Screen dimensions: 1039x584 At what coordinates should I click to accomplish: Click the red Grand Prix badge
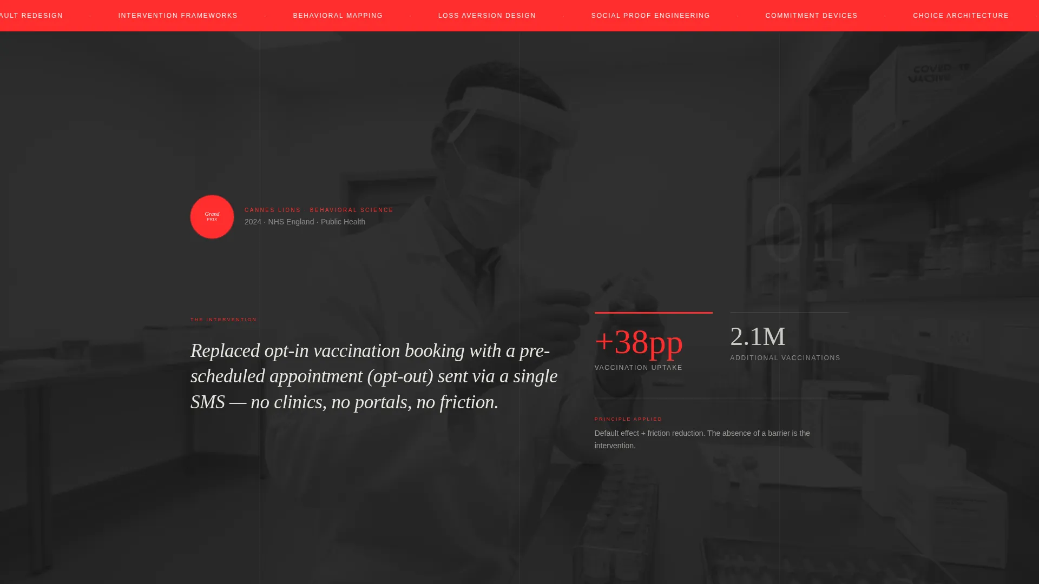[x=212, y=217]
